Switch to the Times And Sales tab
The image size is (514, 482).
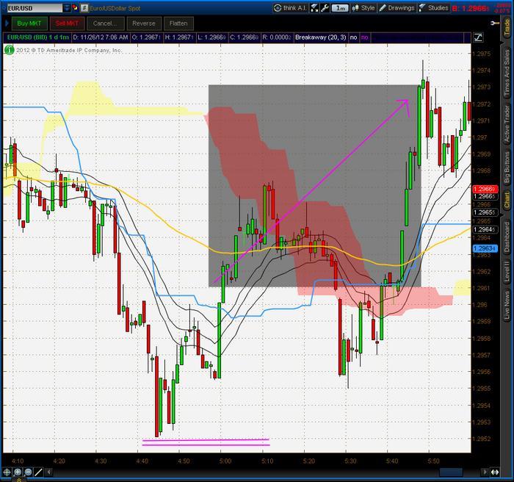507,73
